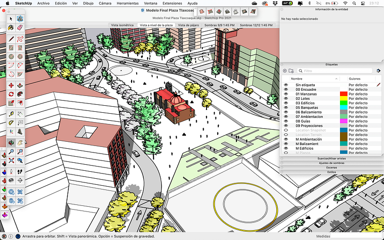Image resolution: width=384 pixels, height=240 pixels.
Task: Add a new tag folder
Action: click(x=291, y=71)
